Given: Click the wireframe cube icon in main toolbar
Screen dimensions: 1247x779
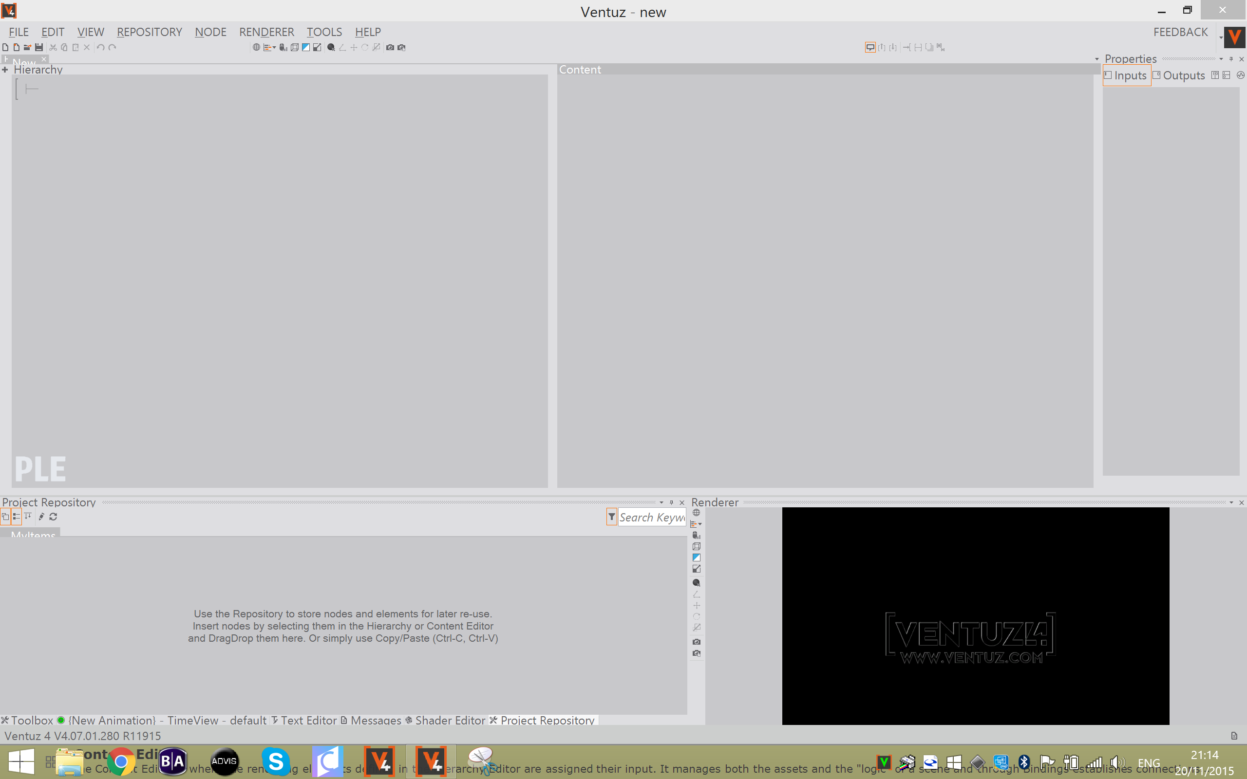Looking at the screenshot, I should point(294,47).
